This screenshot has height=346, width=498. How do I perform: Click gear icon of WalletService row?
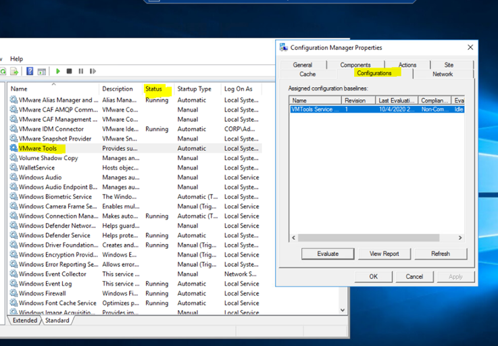pos(14,168)
